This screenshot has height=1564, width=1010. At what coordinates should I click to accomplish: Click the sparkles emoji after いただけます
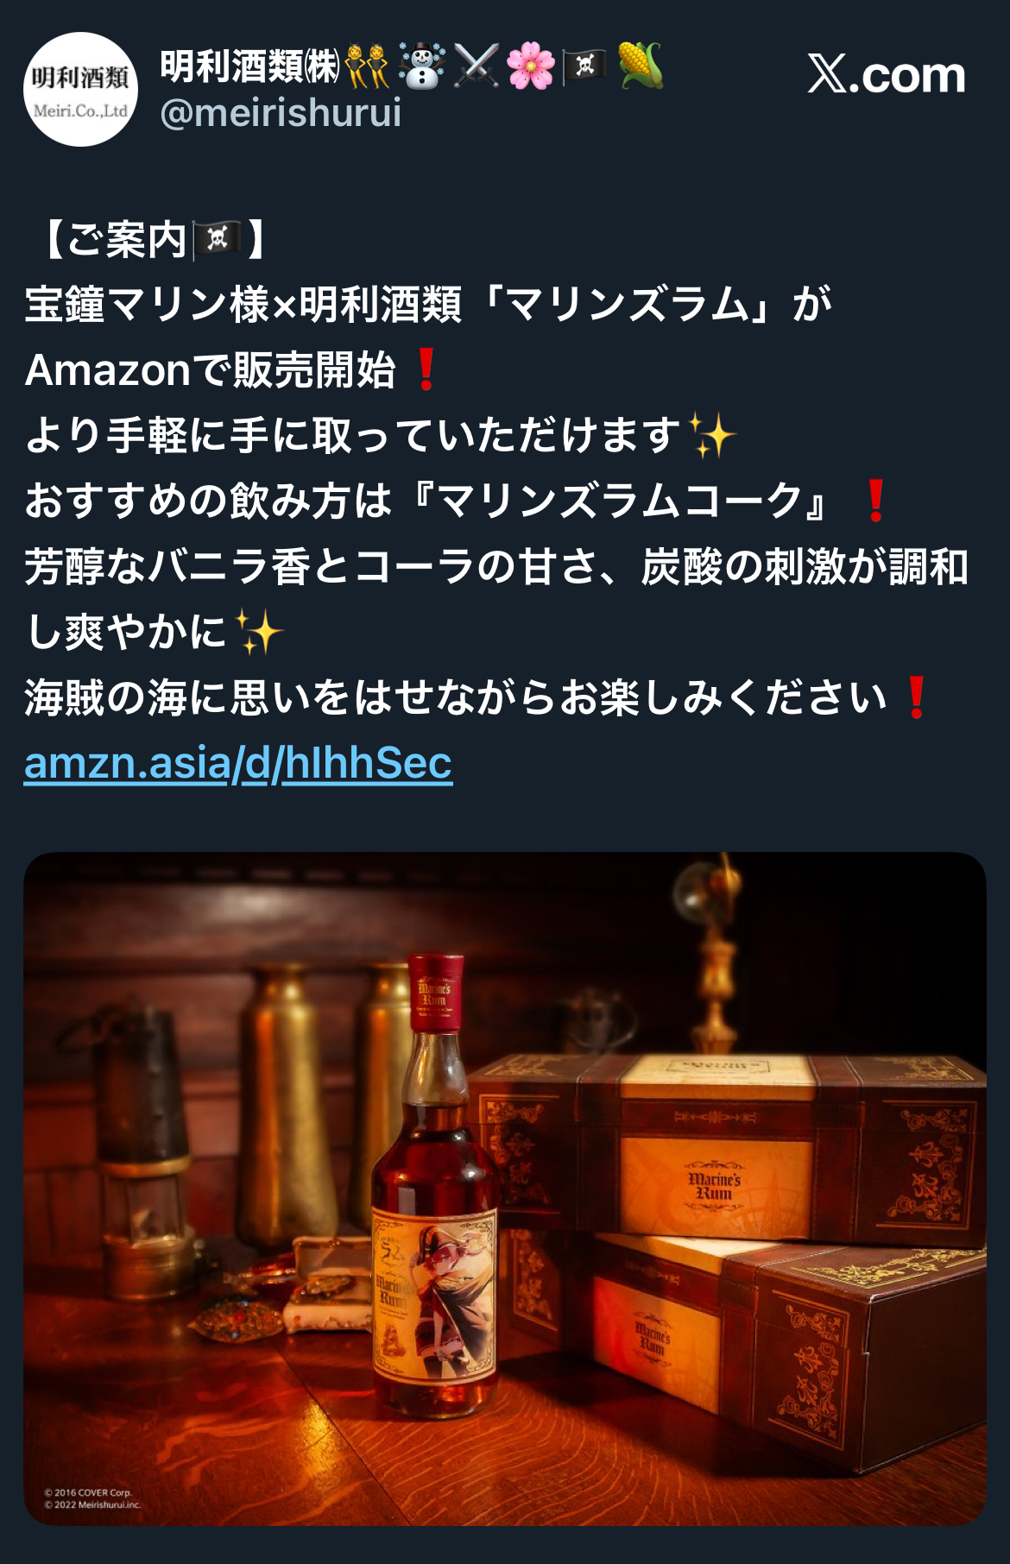pyautogui.click(x=712, y=435)
